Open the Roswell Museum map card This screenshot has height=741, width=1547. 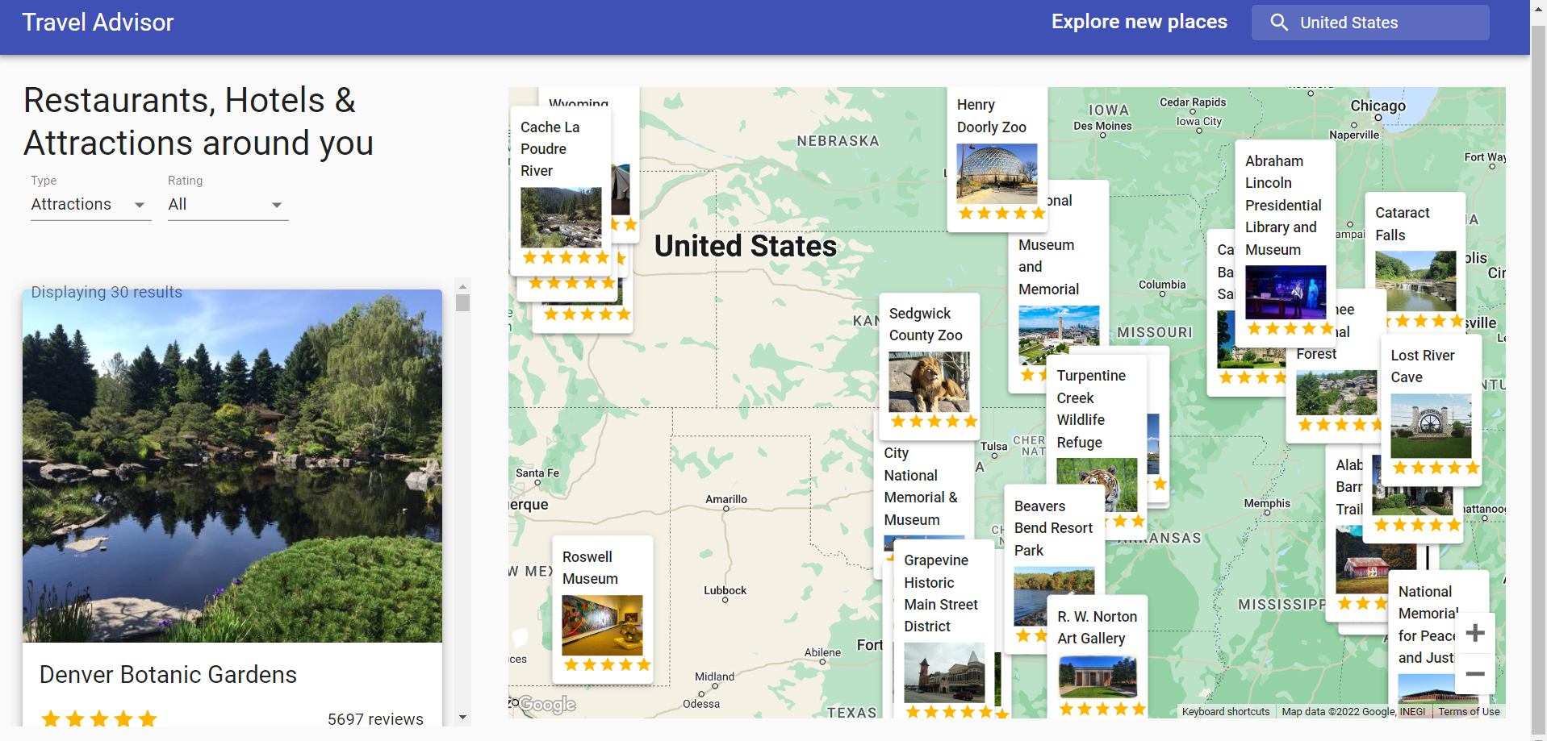coord(602,610)
